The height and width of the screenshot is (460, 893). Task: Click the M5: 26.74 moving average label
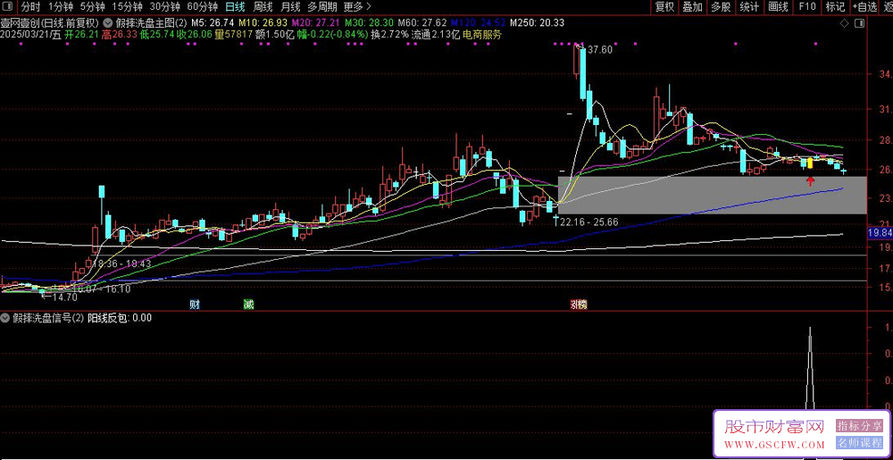[x=213, y=23]
